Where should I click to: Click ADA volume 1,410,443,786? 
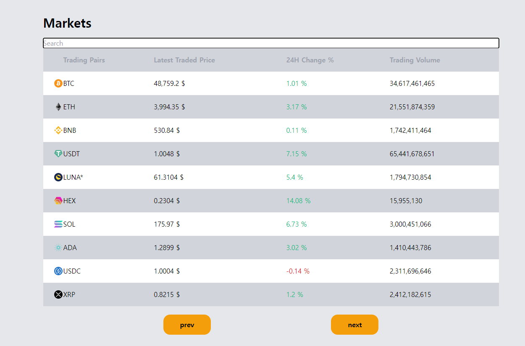click(410, 248)
